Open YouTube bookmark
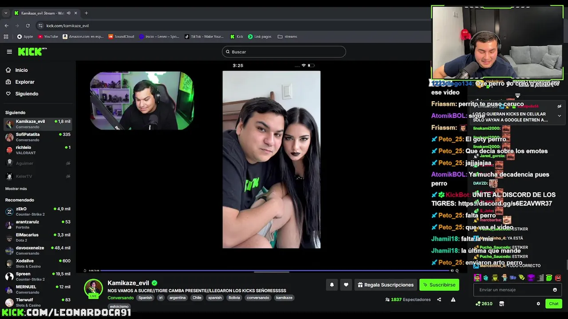This screenshot has width=568, height=319. [x=48, y=37]
